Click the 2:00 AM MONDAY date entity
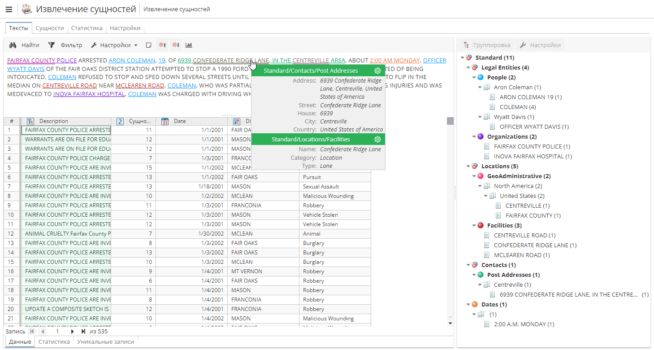Viewport: 654px width, 350px height. pos(395,60)
